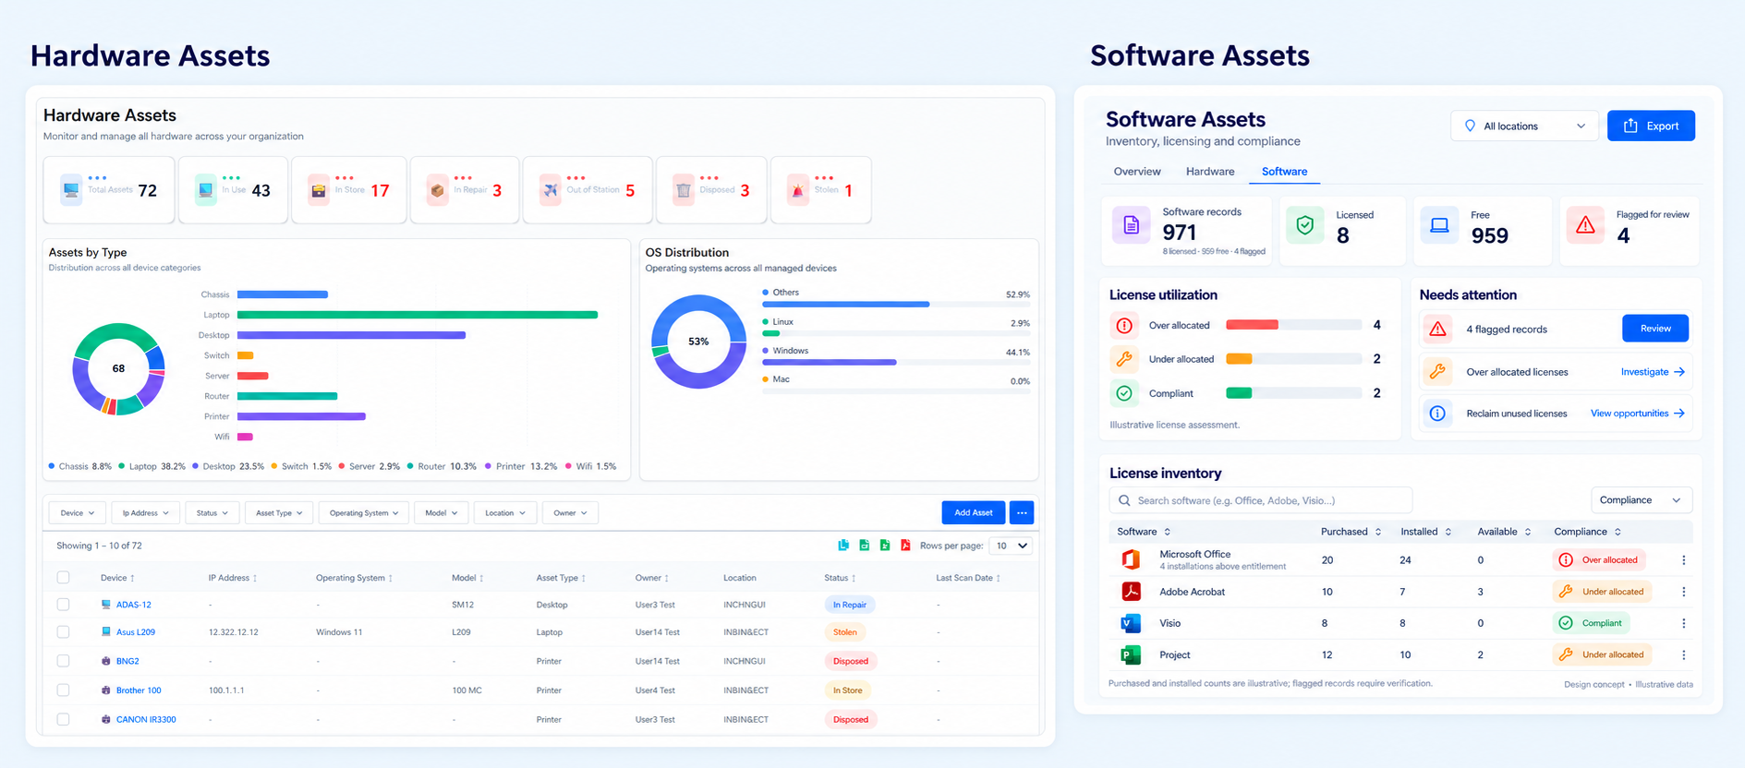Click the Search software input field
1745x768 pixels.
1261,500
